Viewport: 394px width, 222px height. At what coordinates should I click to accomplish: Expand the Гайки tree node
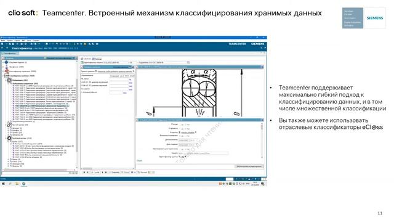pos(8,162)
